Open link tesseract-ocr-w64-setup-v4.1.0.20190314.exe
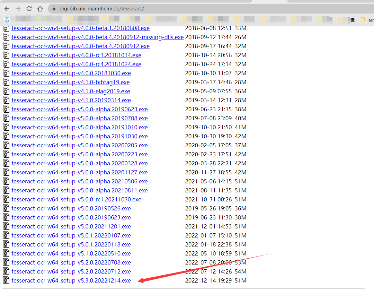The width and height of the screenshot is (374, 295). 71,100
